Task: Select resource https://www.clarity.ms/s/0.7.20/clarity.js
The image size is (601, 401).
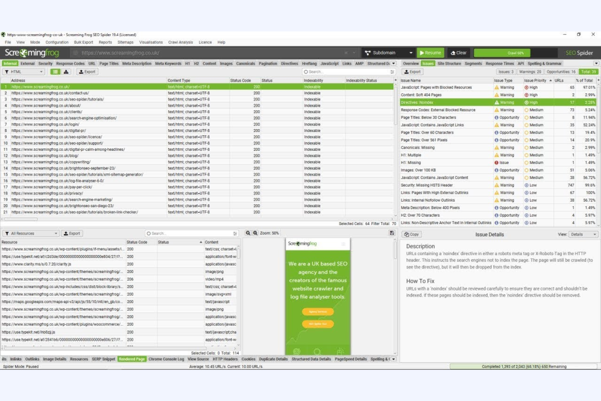Action: [119, 264]
